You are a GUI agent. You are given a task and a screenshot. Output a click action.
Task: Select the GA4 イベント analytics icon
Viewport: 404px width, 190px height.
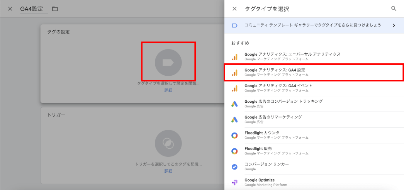234,88
